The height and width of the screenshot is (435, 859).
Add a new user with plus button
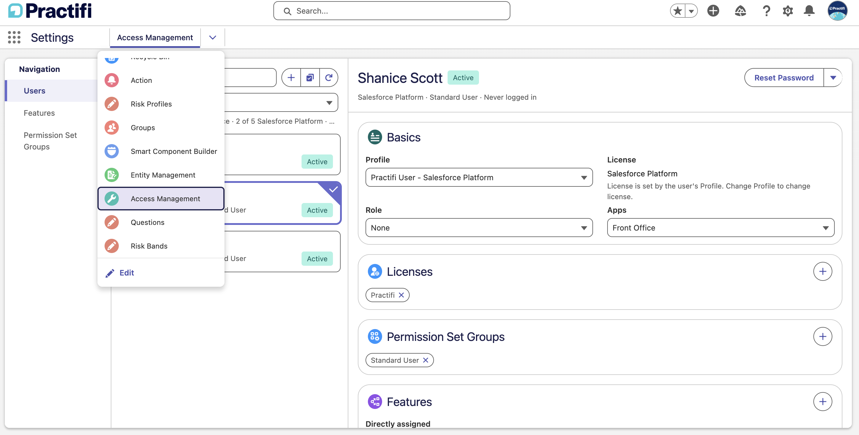click(291, 78)
